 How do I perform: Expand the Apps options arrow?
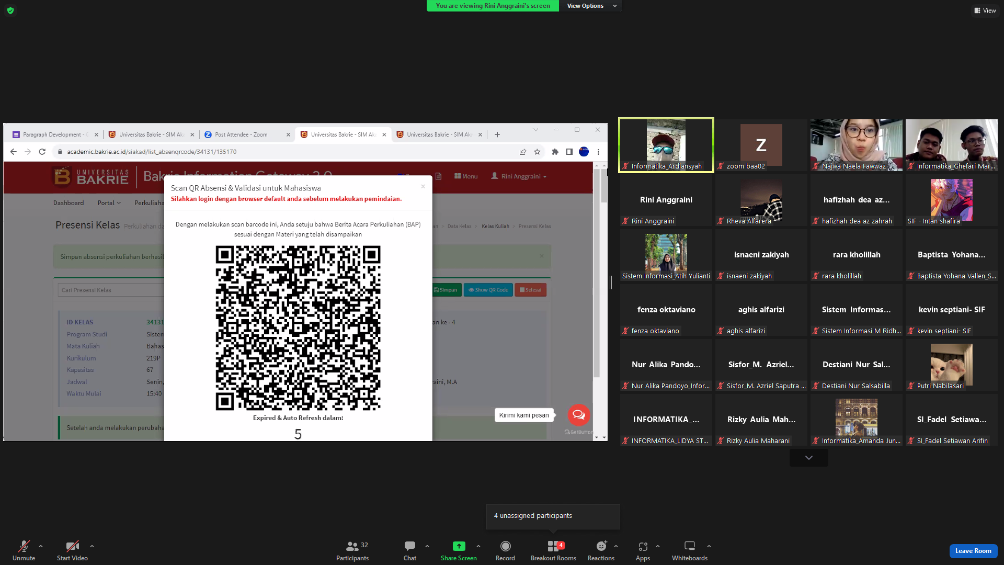(658, 546)
